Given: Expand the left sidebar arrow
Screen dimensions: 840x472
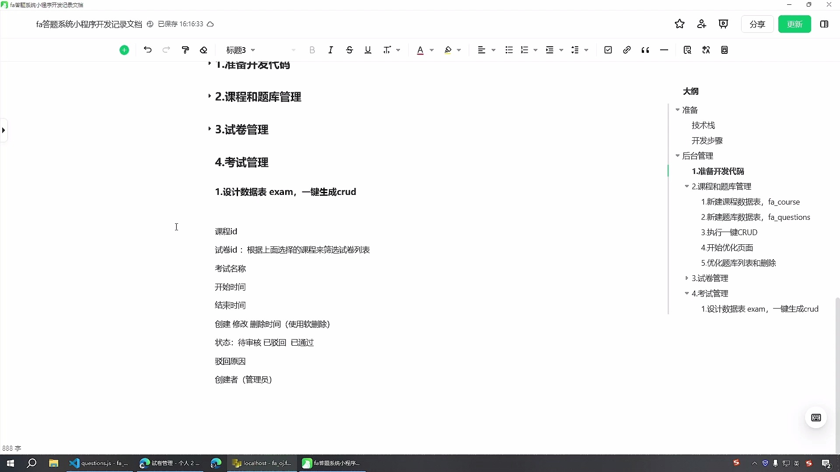Looking at the screenshot, I should (x=3, y=130).
